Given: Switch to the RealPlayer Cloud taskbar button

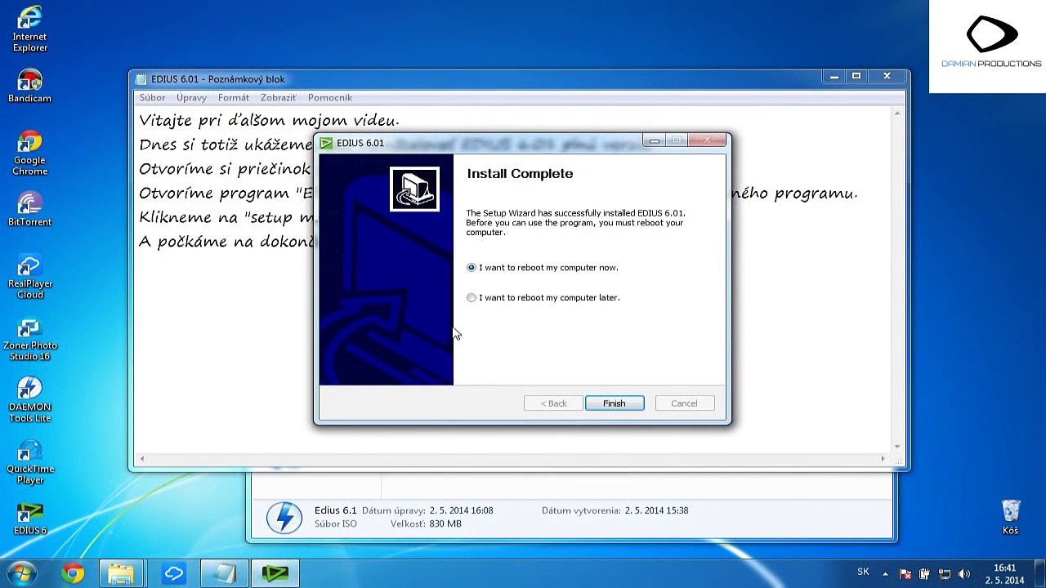Looking at the screenshot, I should click(173, 573).
